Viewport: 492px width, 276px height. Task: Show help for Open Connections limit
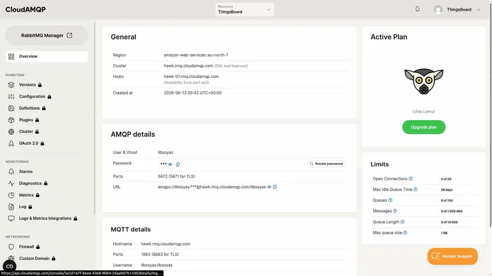(411, 178)
